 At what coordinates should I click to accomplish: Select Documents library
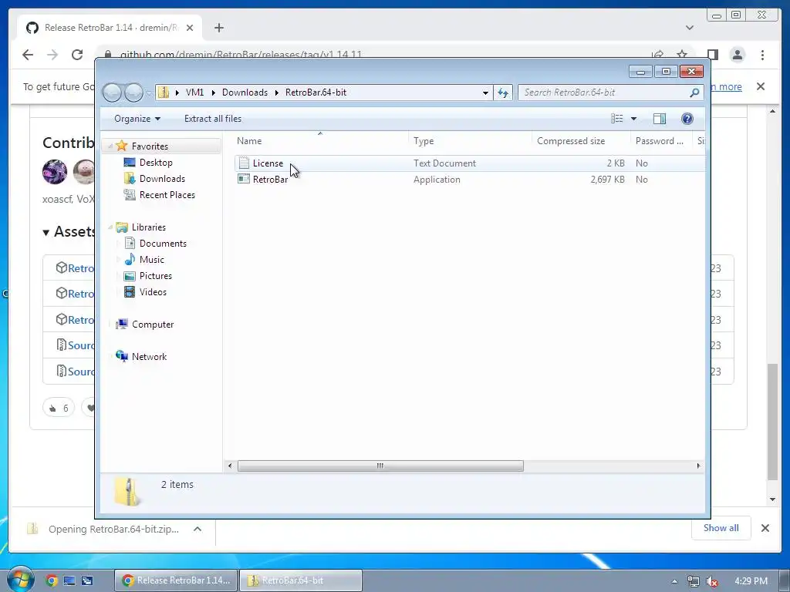pyautogui.click(x=163, y=243)
